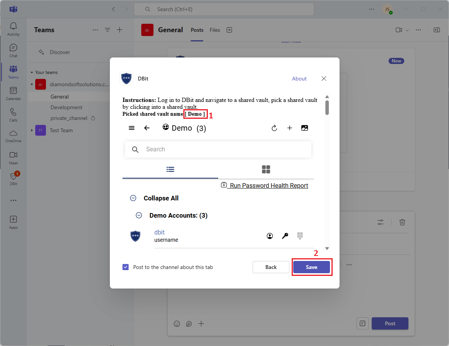The height and width of the screenshot is (346, 449).
Task: Open Settings and more in title bar
Action: pyautogui.click(x=372, y=9)
